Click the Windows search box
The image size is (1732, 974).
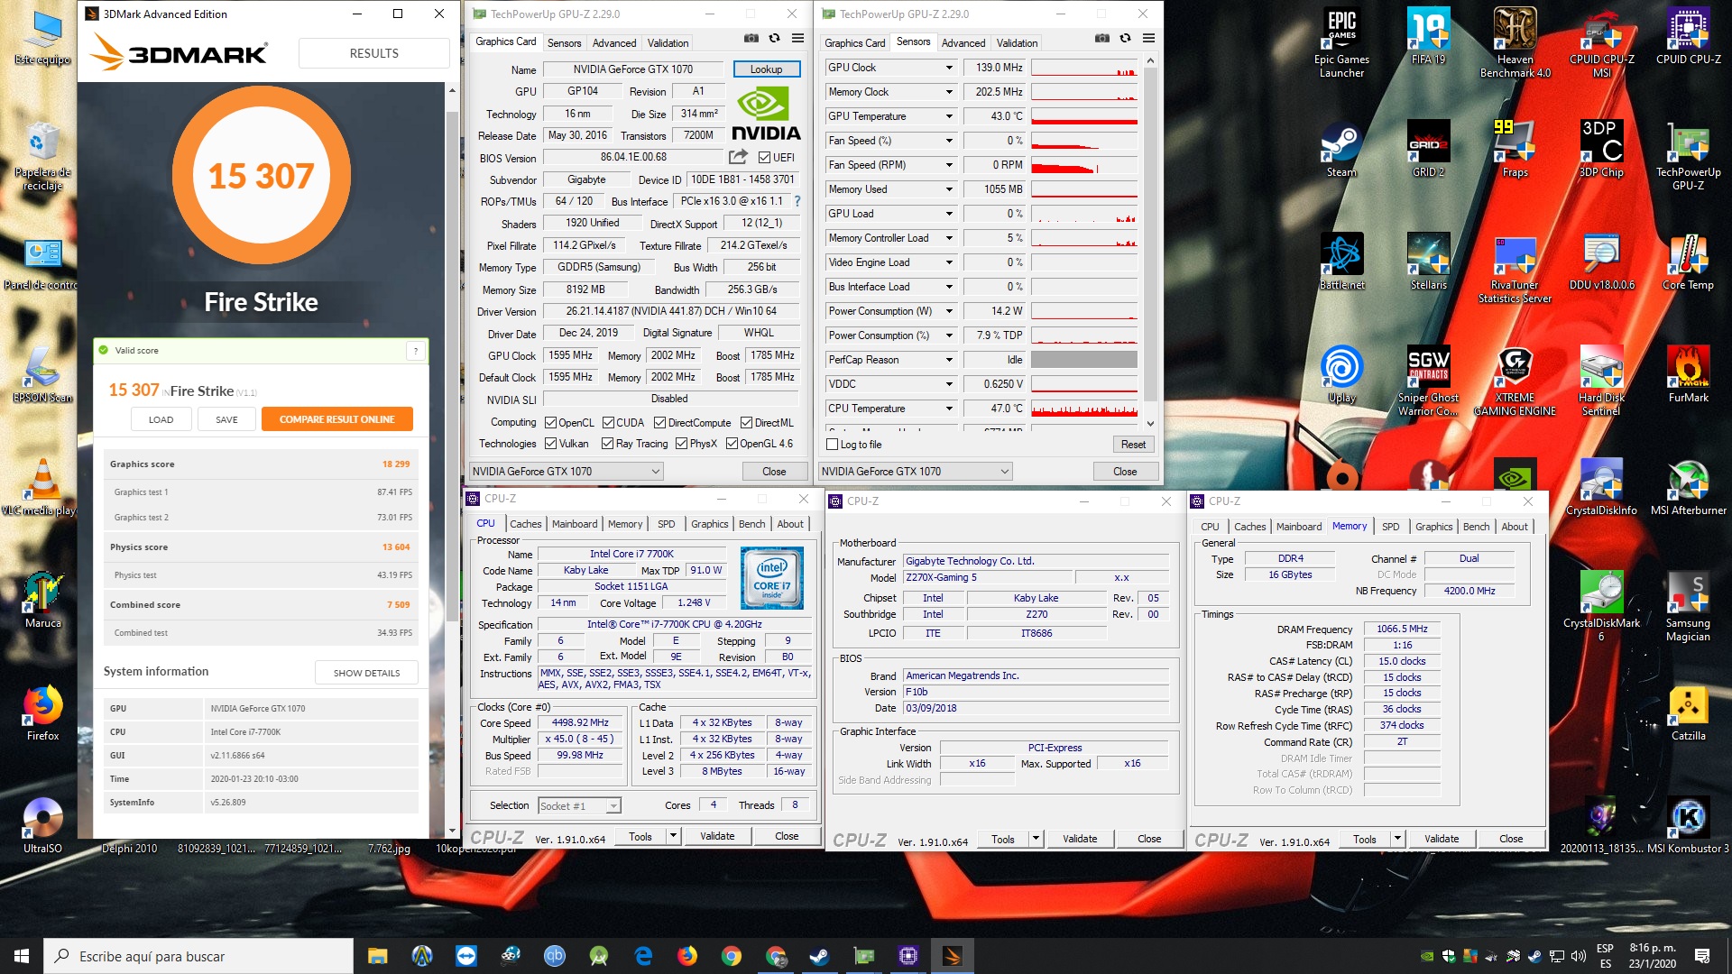pyautogui.click(x=198, y=956)
